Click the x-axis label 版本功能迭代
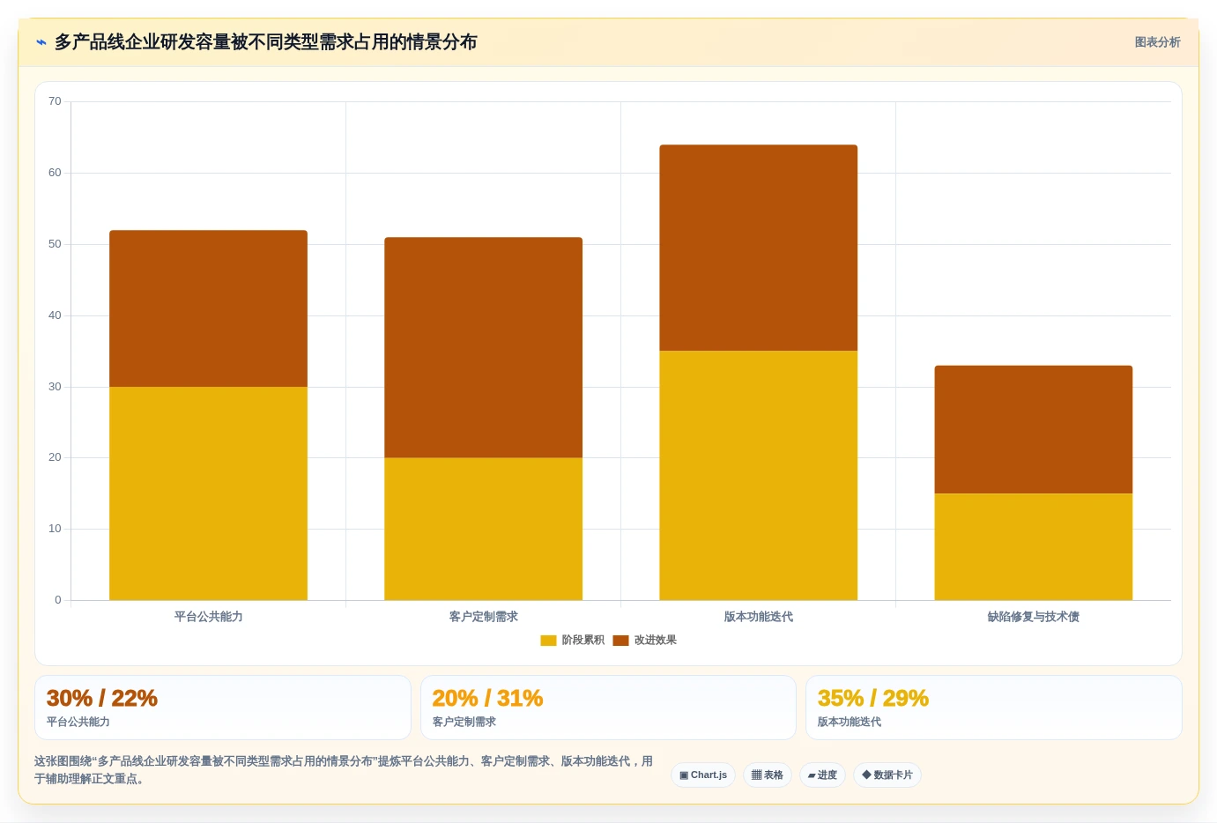1217x823 pixels. [758, 617]
